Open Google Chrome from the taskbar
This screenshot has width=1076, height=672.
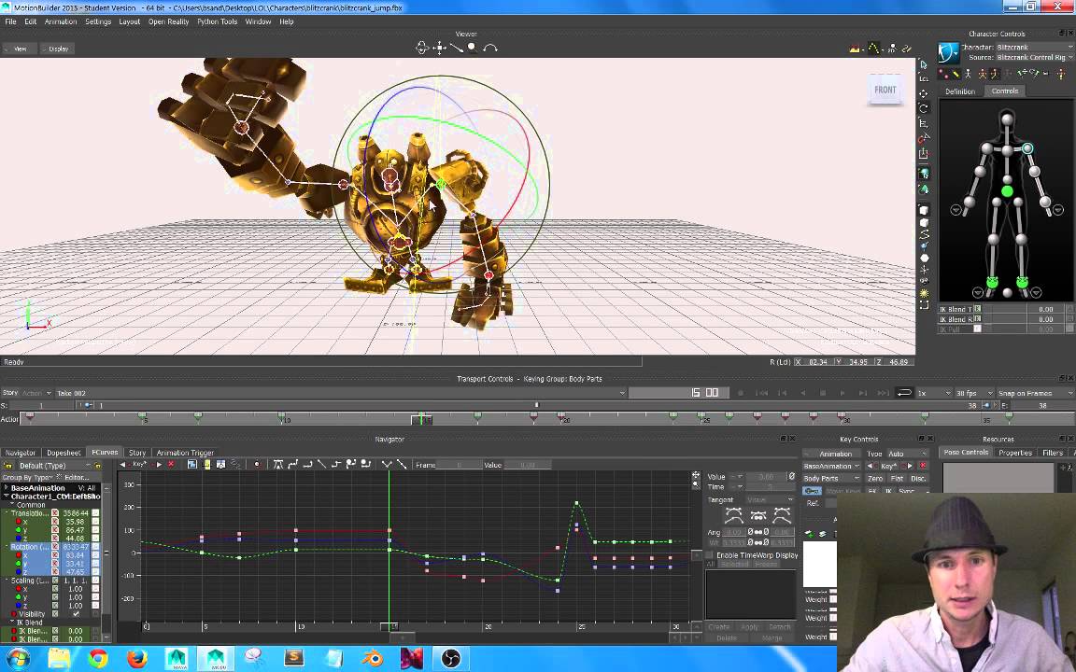point(98,658)
